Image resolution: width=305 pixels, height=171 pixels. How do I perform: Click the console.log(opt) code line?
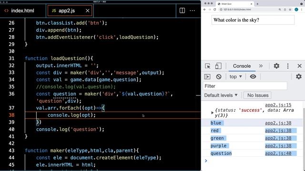point(71,115)
